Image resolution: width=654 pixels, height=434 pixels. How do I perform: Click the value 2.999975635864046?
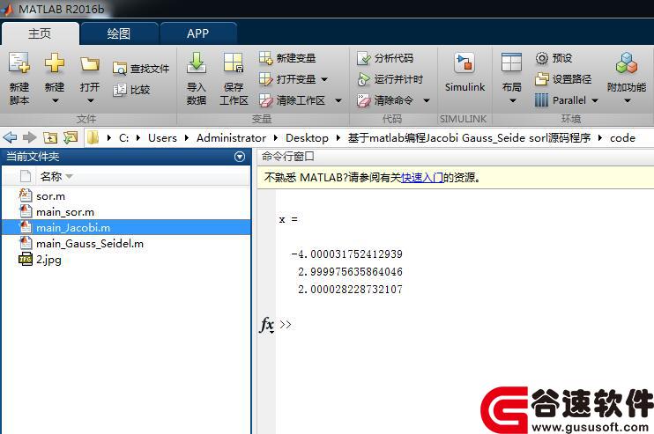tap(351, 271)
